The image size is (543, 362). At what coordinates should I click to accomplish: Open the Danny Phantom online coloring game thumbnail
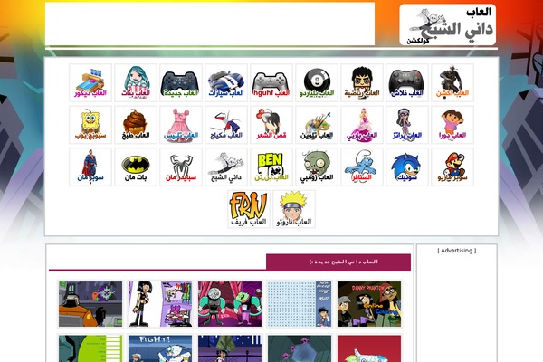tap(369, 304)
